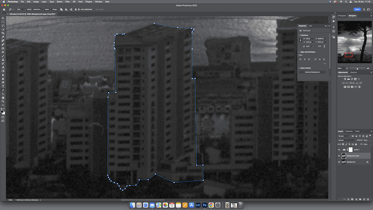Viewport: 373px width, 210px height.
Task: Click the Selection... button in the options bar
Action: tap(37, 10)
